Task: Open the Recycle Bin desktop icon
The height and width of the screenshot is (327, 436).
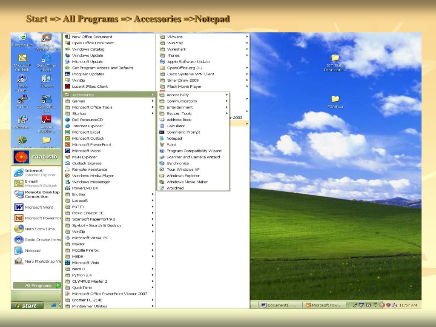Action: tap(22, 40)
